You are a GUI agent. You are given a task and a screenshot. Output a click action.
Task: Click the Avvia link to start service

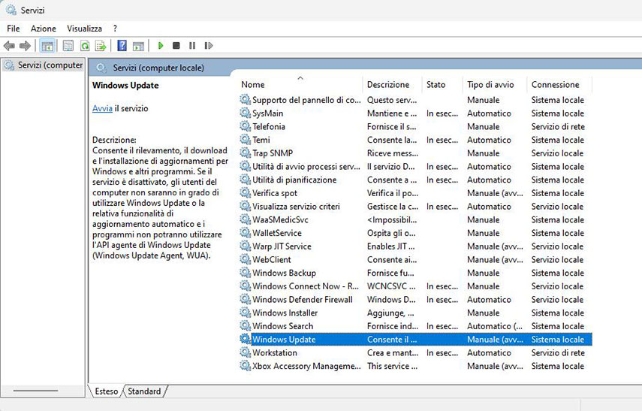102,108
